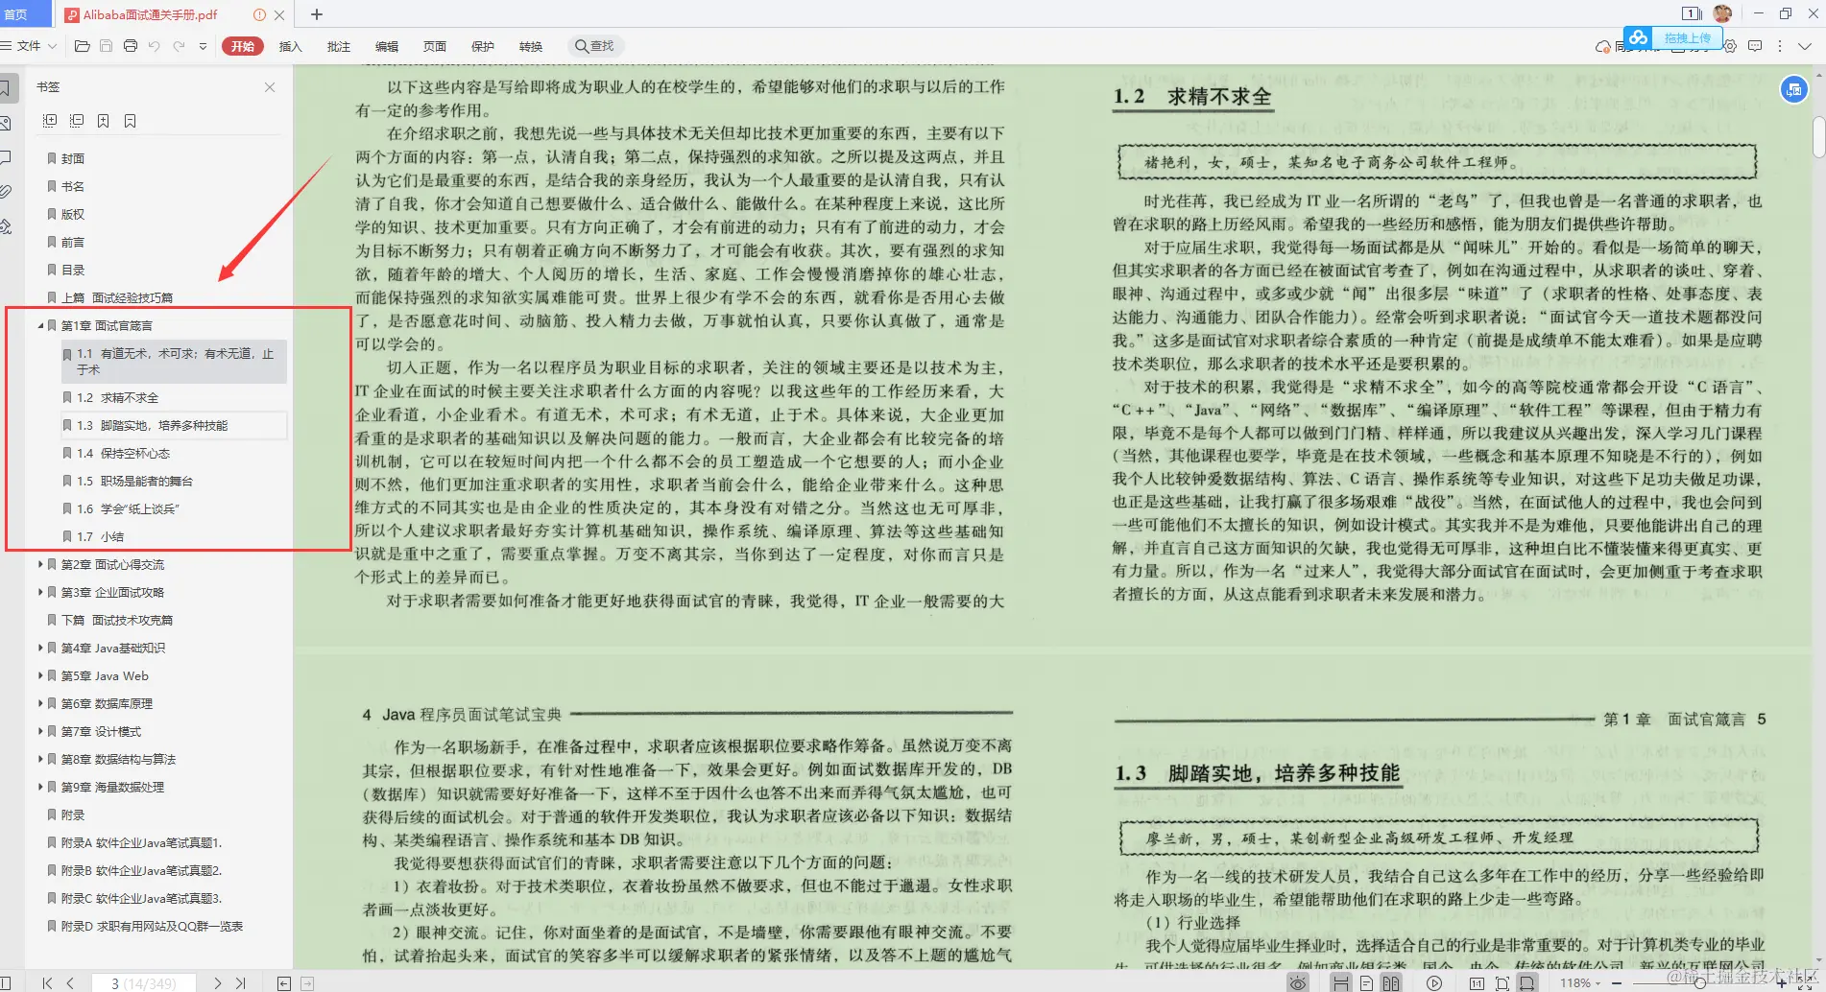Save the PDF with the save icon
Image resolution: width=1826 pixels, height=992 pixels.
coord(106,45)
